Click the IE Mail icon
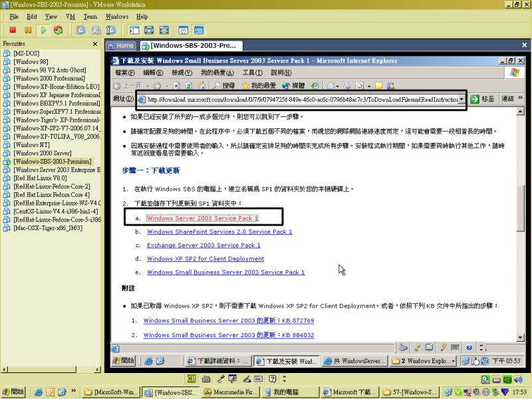This screenshot has width=532, height=399. [x=331, y=86]
